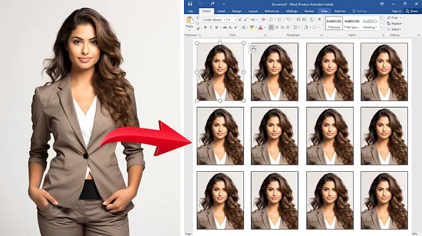Cut selection with the scissors icon
Screen dimensions: 422x236
[198, 18]
